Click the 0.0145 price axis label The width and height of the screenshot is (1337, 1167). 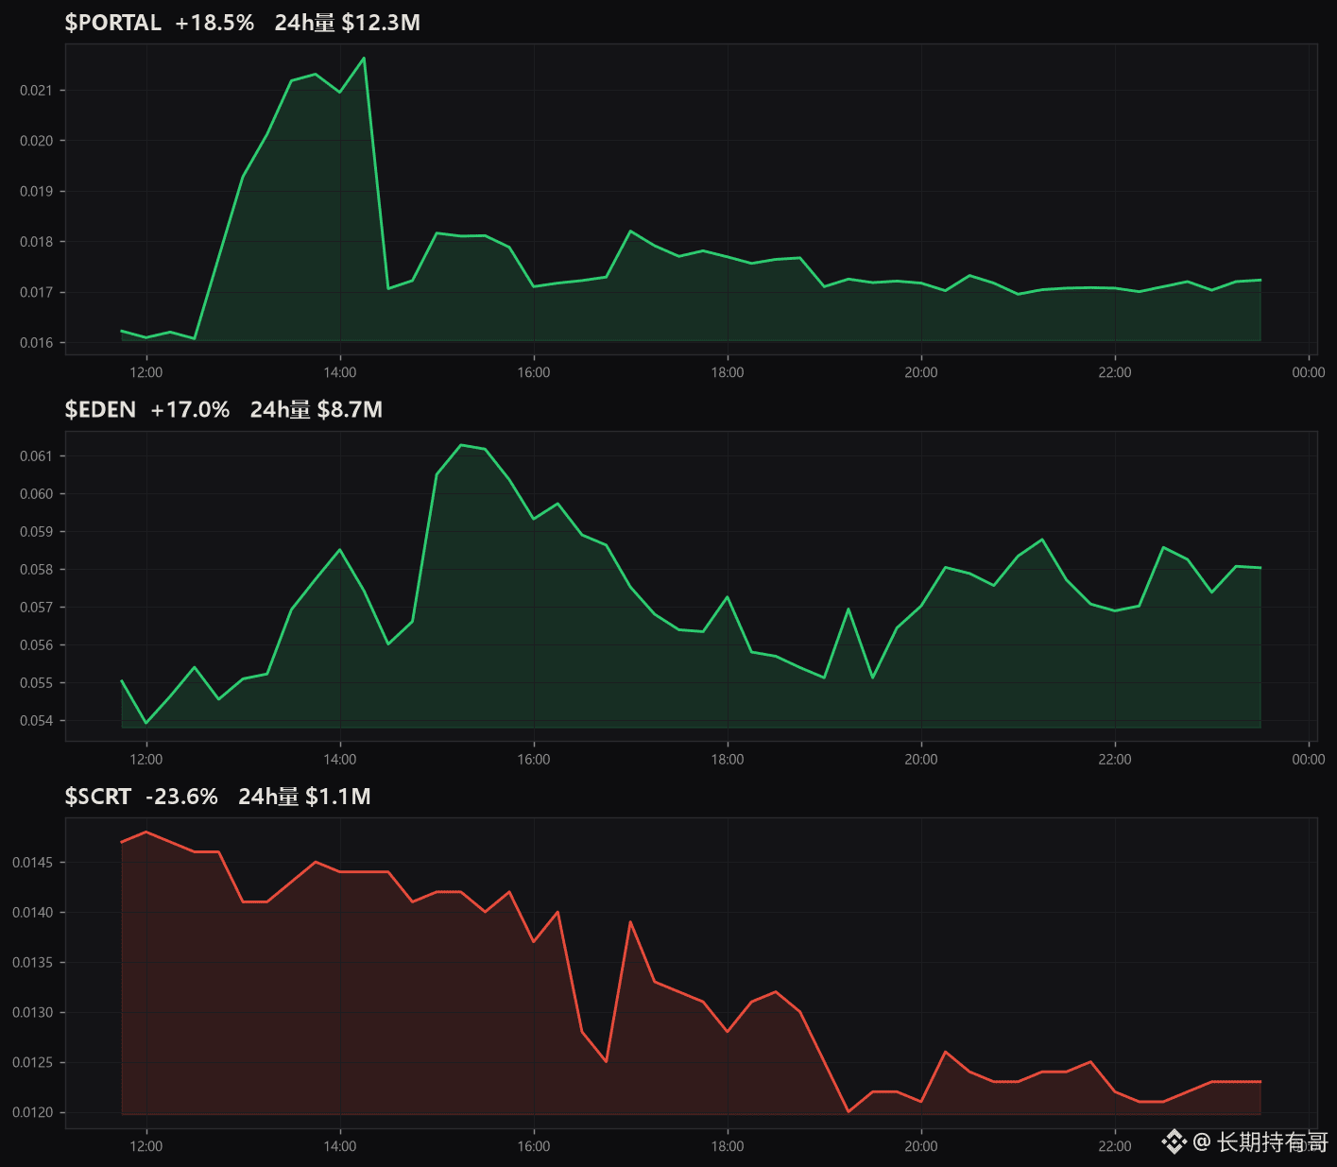point(33,862)
